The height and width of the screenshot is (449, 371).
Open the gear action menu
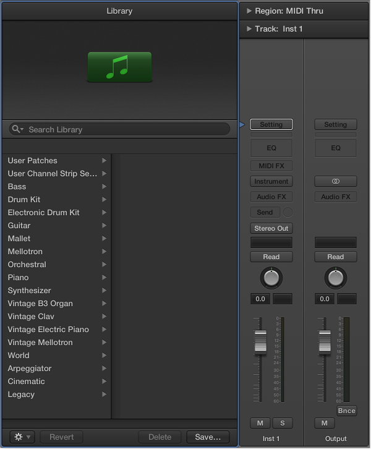pos(22,437)
